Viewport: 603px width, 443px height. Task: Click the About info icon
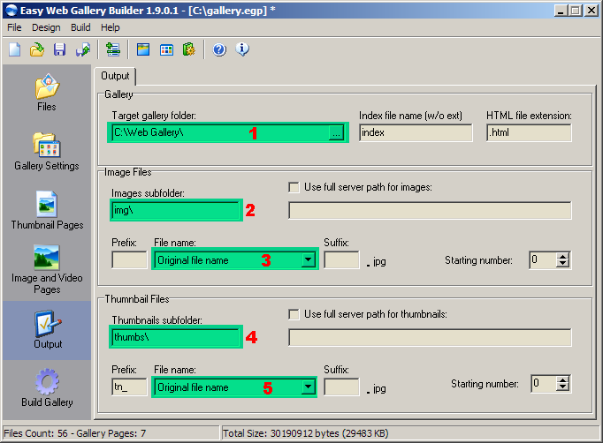coord(242,49)
